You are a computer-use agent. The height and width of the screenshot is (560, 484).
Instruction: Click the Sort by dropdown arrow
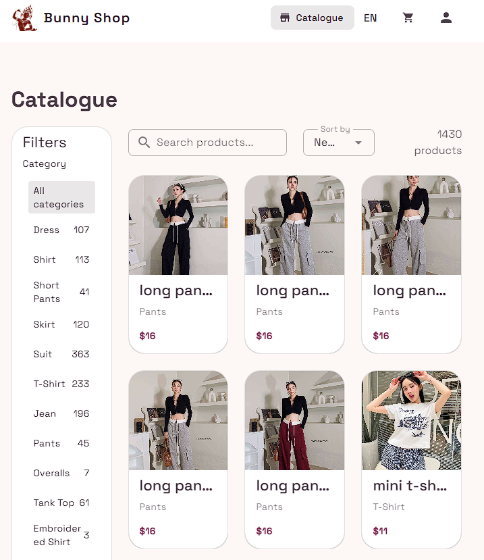pos(358,143)
